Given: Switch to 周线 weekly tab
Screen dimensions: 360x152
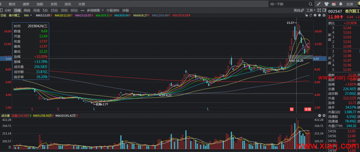Looking at the screenshot, I should click(27, 10).
